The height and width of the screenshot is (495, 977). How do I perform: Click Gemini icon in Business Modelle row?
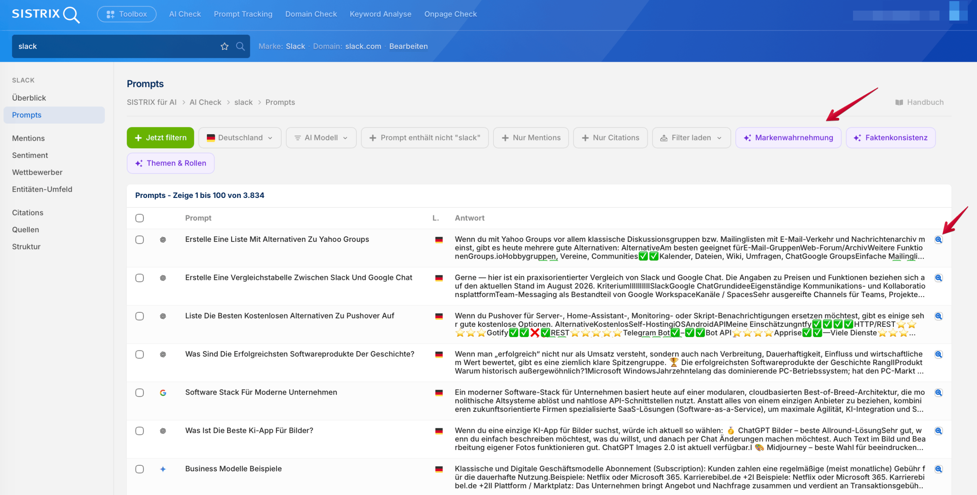pyautogui.click(x=163, y=469)
